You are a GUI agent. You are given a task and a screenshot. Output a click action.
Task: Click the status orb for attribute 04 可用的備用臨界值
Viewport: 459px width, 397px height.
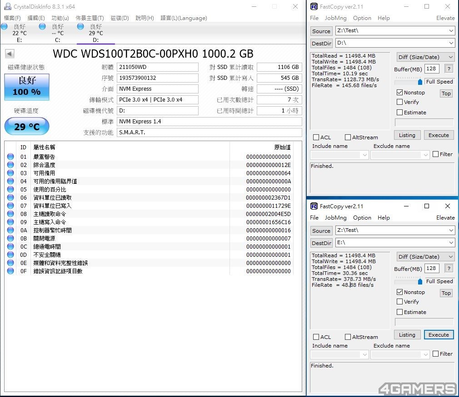10,181
